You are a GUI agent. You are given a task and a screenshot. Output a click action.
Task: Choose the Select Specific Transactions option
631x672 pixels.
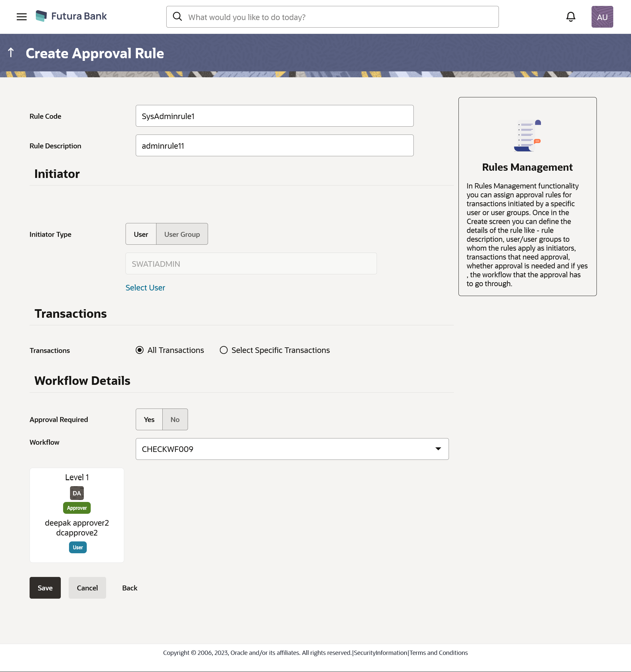point(223,350)
